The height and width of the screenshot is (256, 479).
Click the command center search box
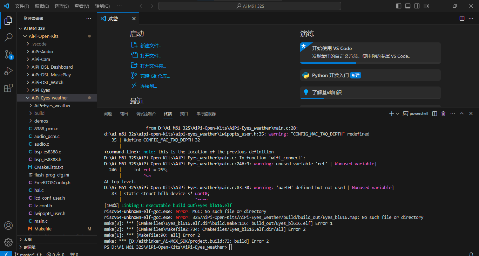pyautogui.click(x=250, y=6)
